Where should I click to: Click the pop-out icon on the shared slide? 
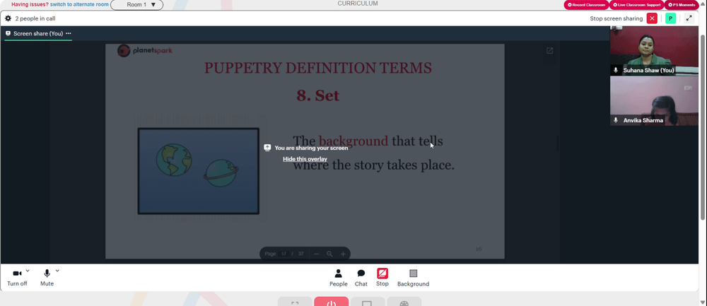[549, 51]
